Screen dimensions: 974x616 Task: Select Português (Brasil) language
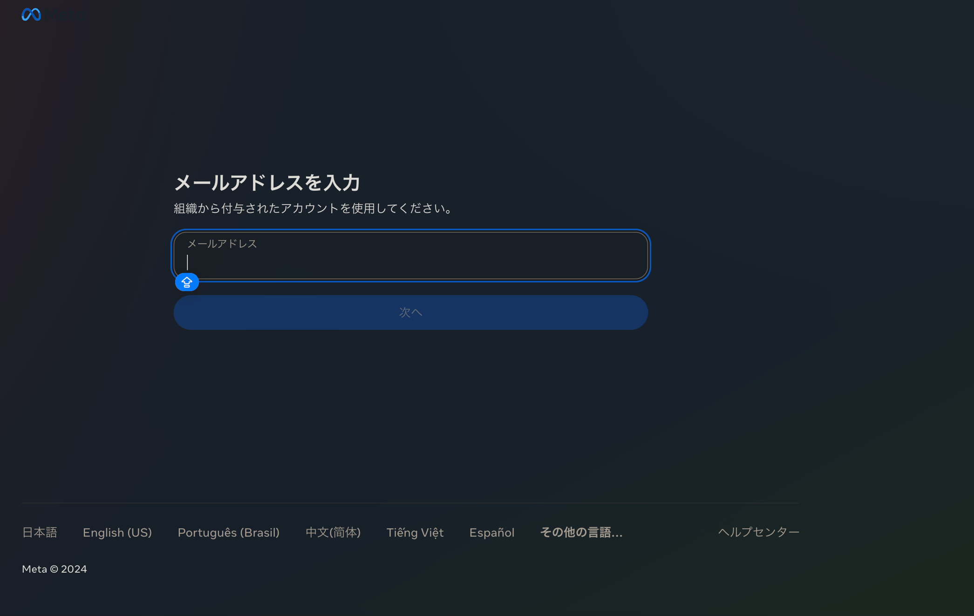(228, 532)
